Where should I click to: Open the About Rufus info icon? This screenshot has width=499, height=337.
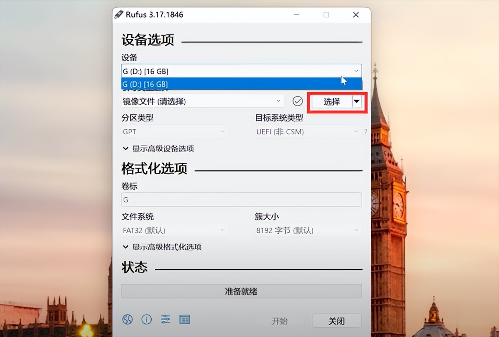(x=146, y=319)
